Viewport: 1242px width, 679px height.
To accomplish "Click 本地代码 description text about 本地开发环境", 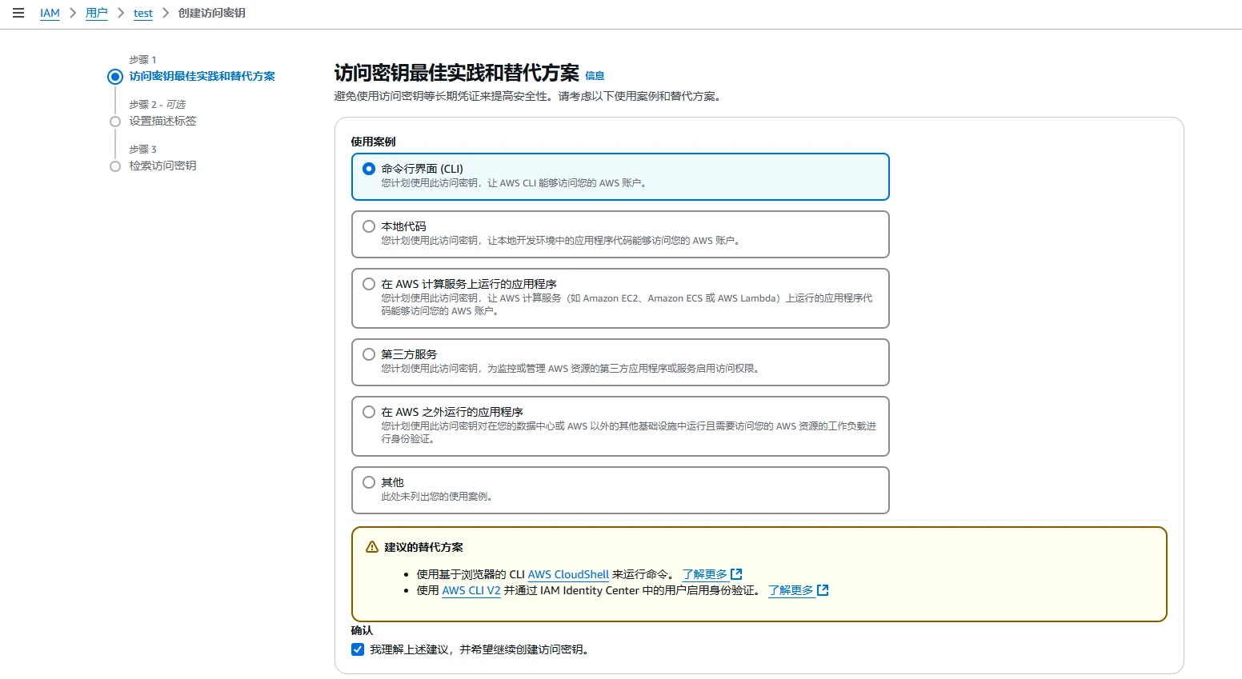I will pyautogui.click(x=560, y=240).
